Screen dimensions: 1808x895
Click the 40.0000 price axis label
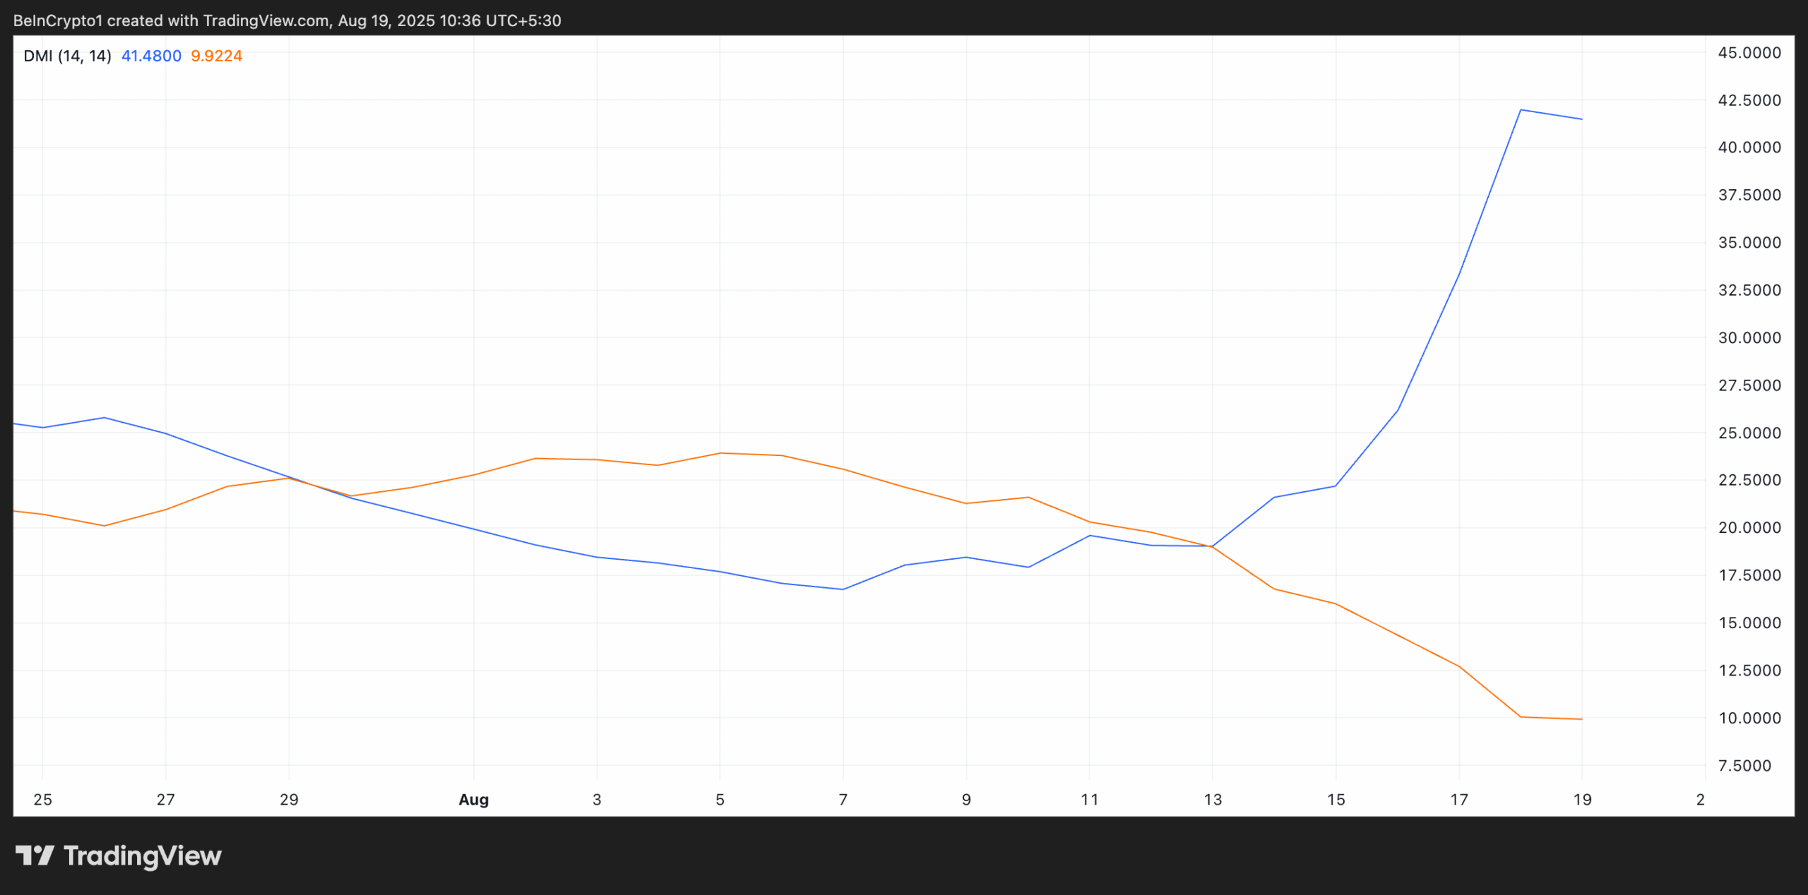coord(1749,148)
